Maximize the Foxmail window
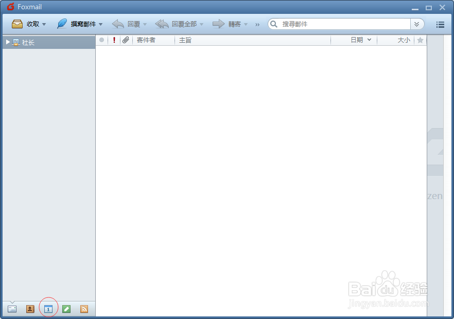 [429, 8]
